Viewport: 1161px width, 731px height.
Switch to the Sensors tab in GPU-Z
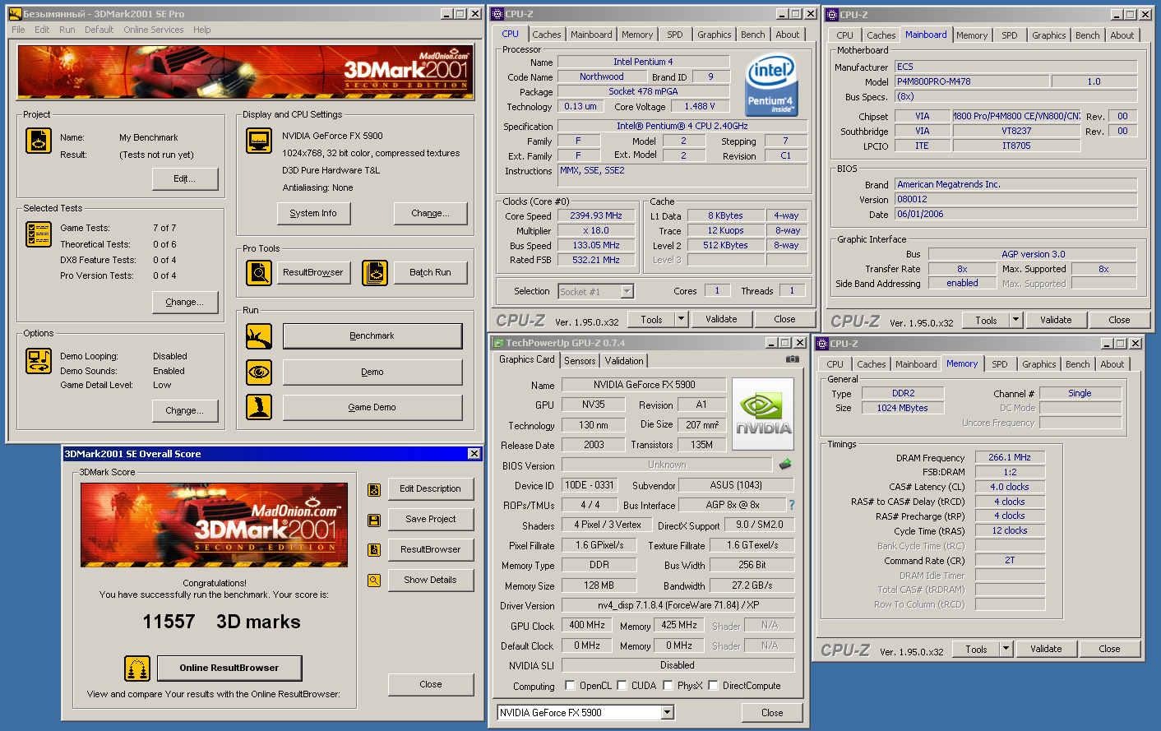pyautogui.click(x=580, y=360)
